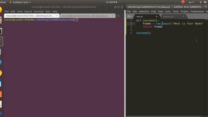Open the Project menu in Sublime Text

185,12
